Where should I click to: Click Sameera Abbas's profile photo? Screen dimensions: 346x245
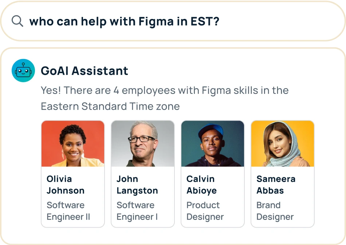pyautogui.click(x=282, y=143)
